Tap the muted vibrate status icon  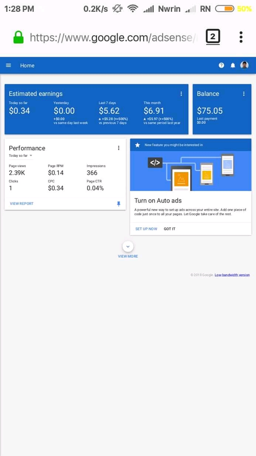pyautogui.click(x=117, y=9)
